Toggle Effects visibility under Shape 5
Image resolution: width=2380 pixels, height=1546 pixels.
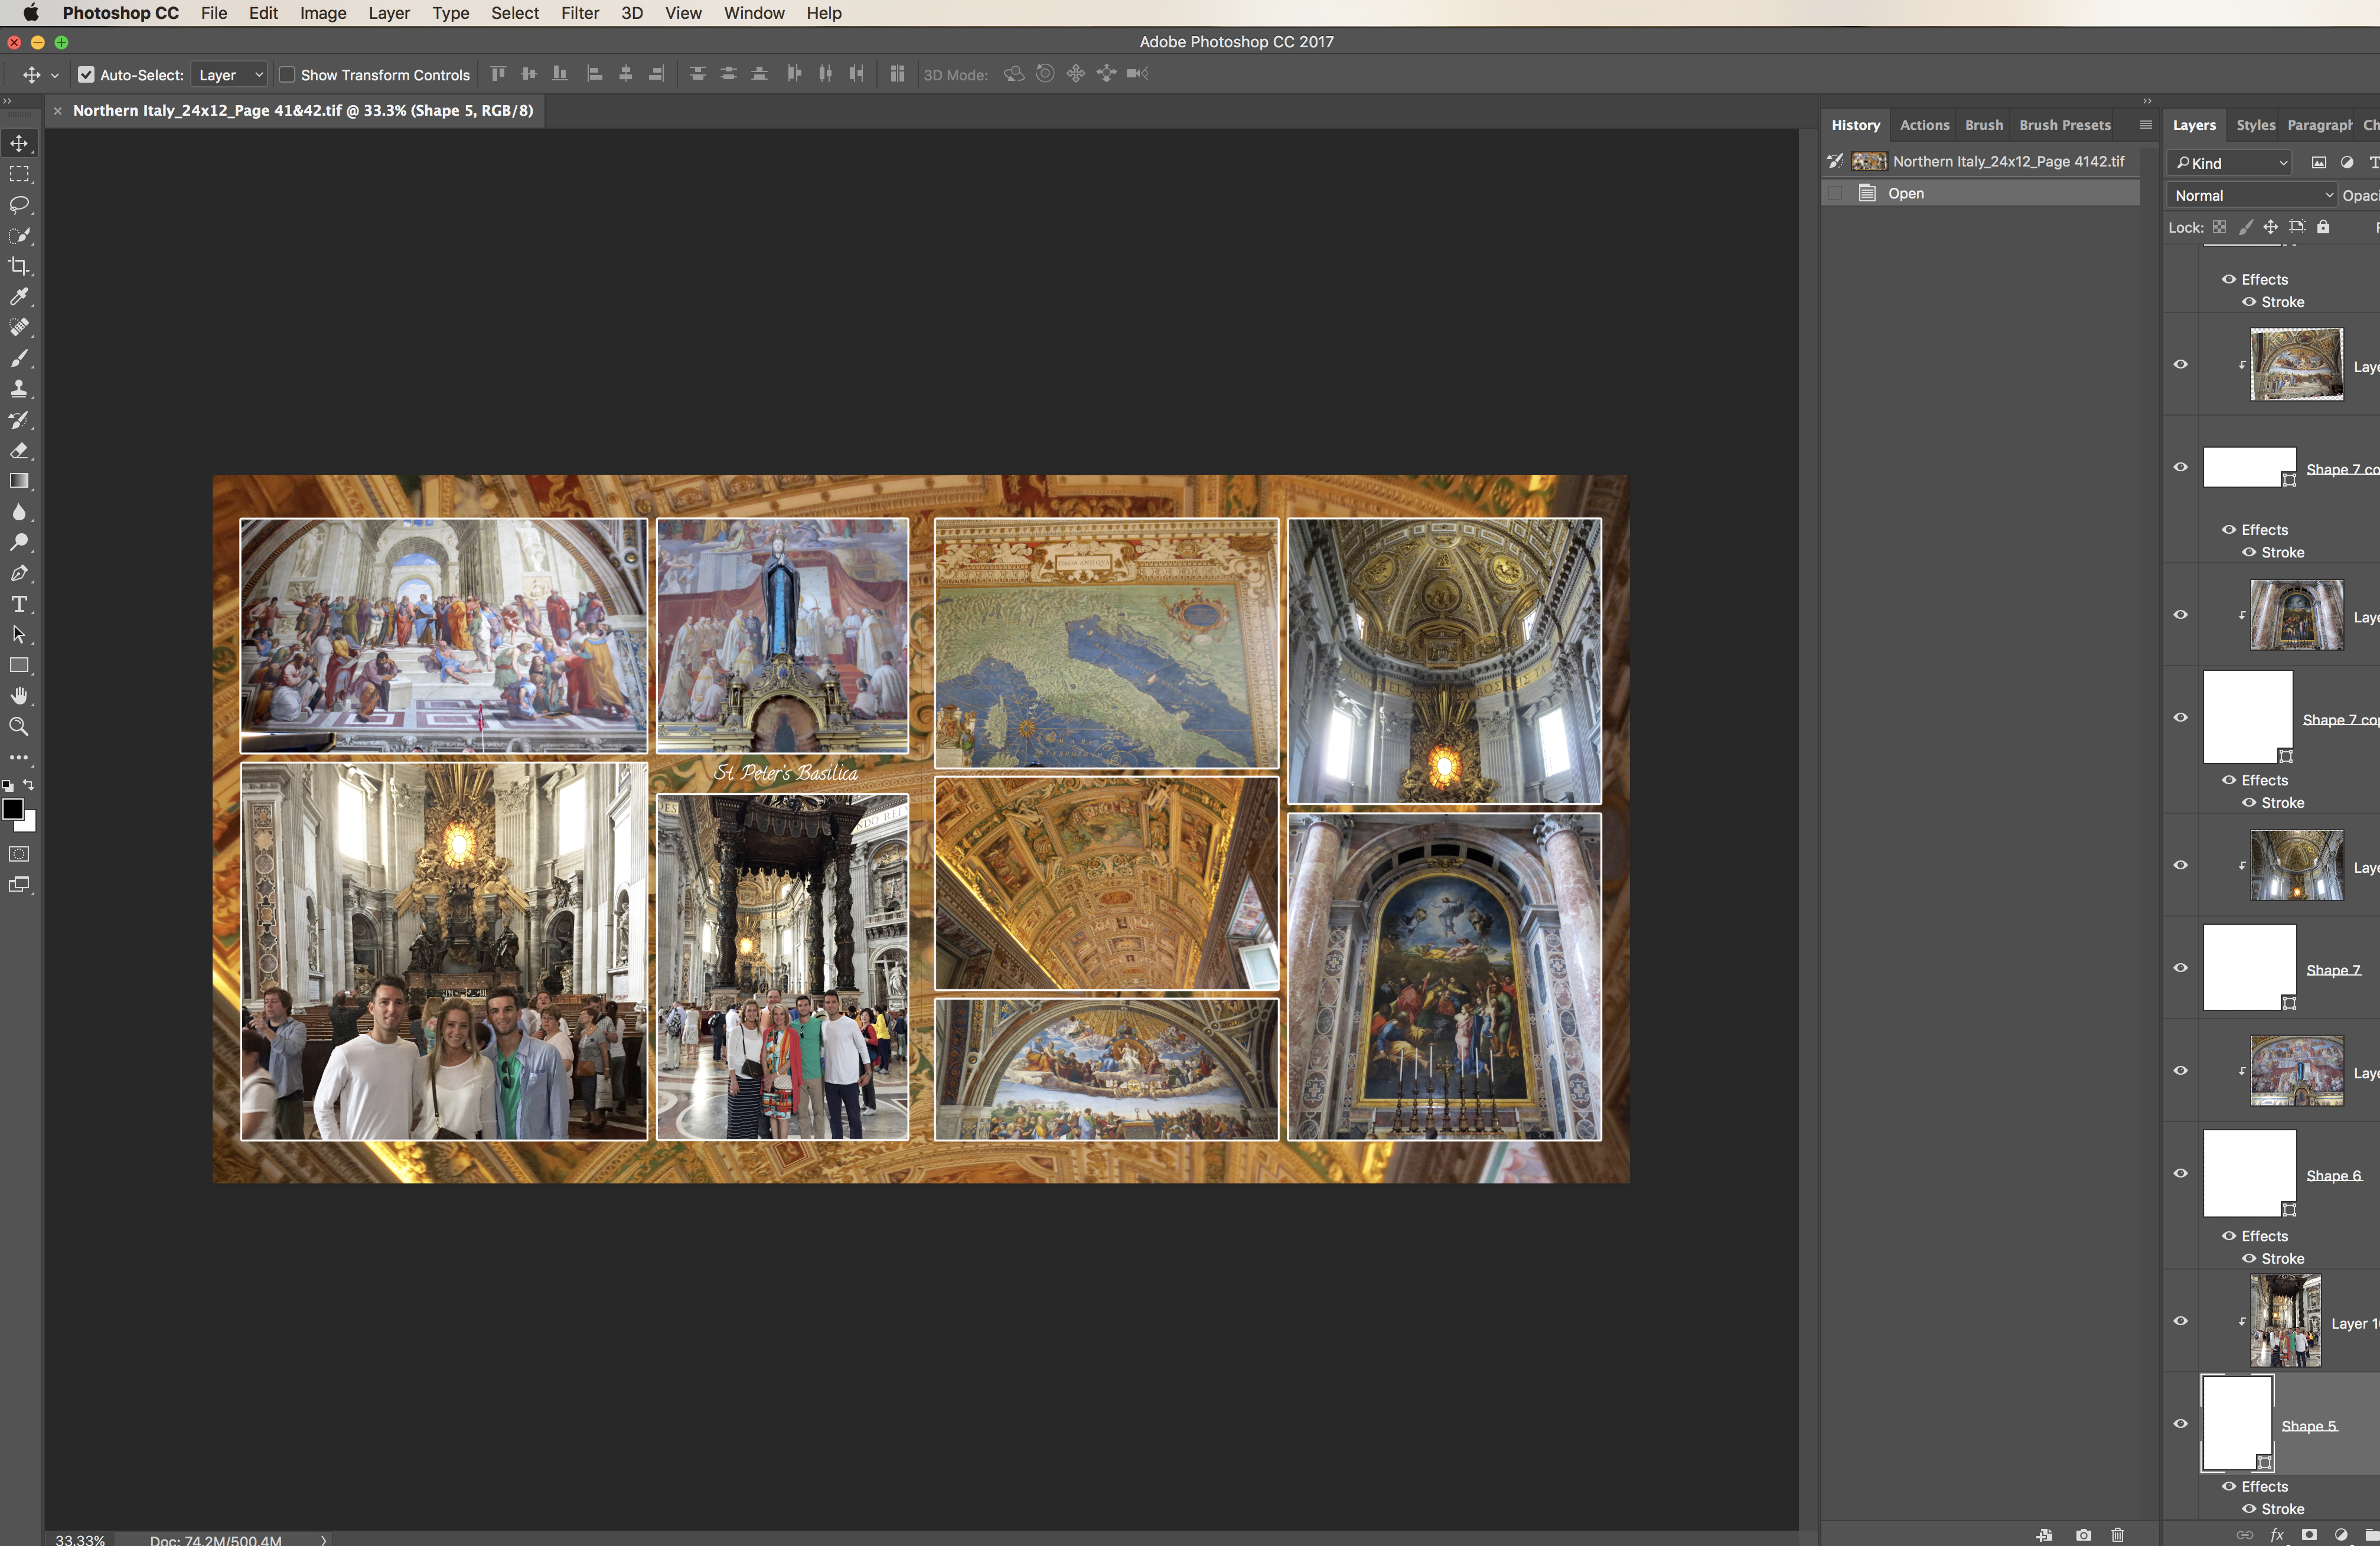coord(2229,1487)
